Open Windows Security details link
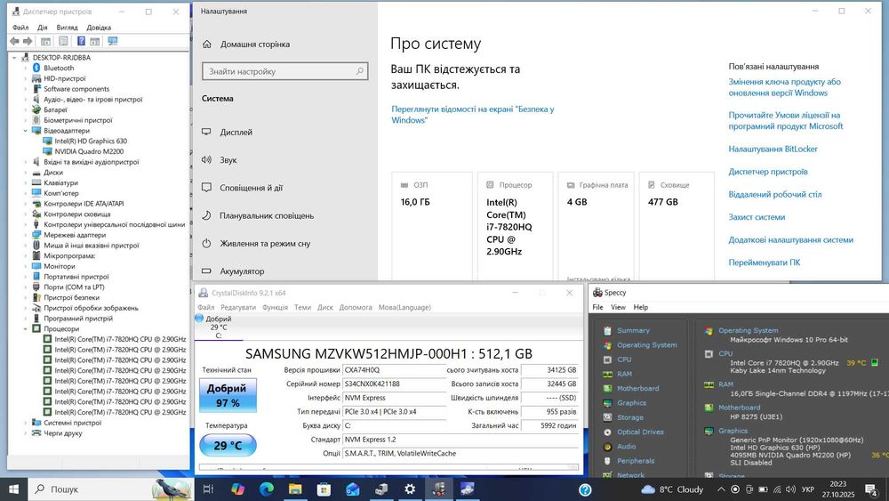This screenshot has width=889, height=501. (x=472, y=115)
